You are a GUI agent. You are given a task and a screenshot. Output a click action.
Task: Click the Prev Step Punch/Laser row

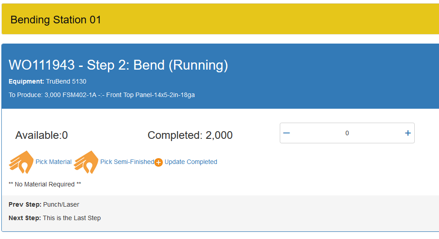(44, 204)
